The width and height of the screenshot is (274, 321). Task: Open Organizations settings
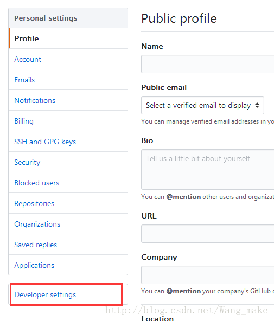tap(68, 224)
